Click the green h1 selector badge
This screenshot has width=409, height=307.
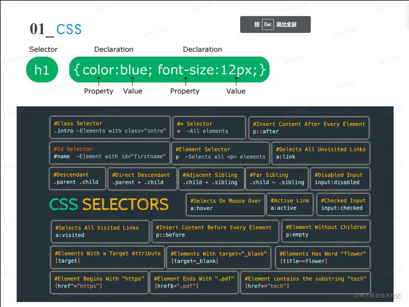[x=42, y=70]
